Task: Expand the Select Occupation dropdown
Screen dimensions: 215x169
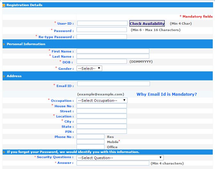Action: tap(102, 101)
